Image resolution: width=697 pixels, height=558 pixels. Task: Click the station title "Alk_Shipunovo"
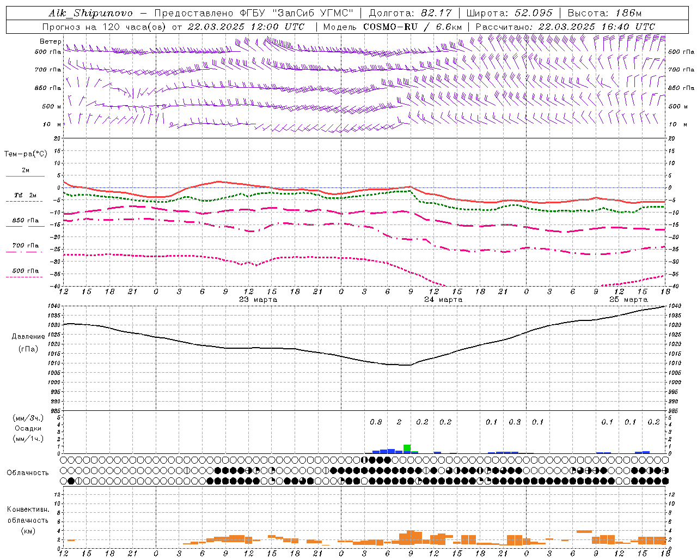pyautogui.click(x=90, y=13)
